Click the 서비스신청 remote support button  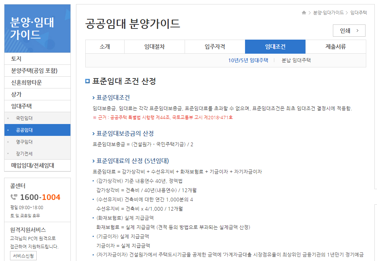[23, 255]
